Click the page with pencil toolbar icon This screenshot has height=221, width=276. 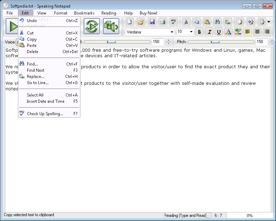click(x=240, y=22)
